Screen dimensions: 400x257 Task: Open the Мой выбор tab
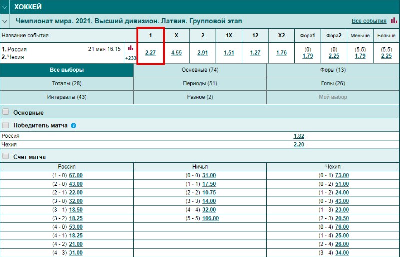point(333,97)
